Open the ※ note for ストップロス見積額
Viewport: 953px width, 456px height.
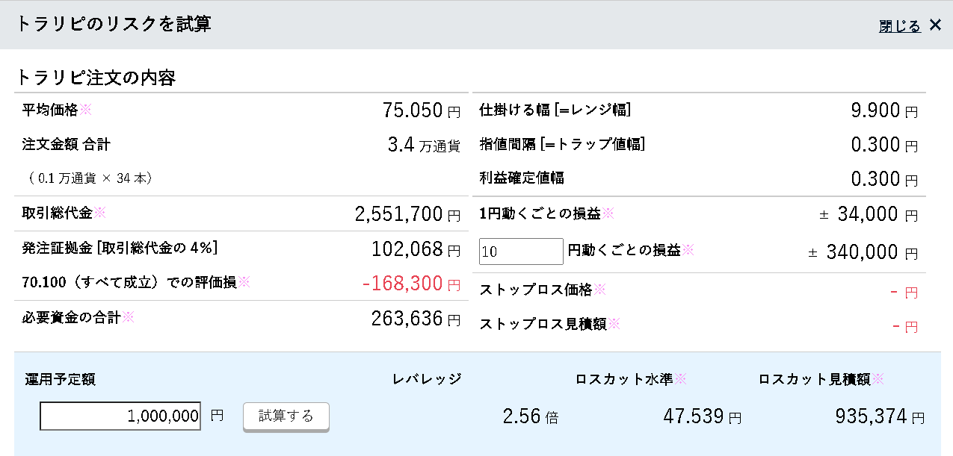614,323
